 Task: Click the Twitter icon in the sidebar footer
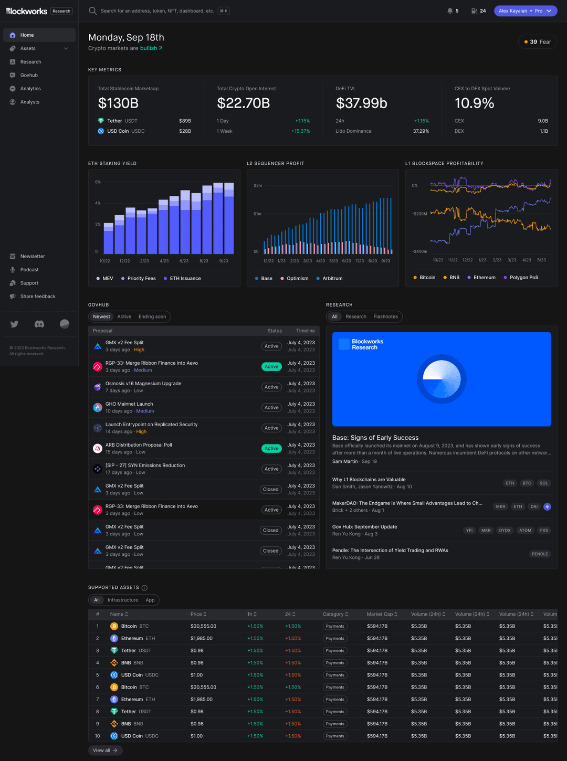pyautogui.click(x=14, y=324)
